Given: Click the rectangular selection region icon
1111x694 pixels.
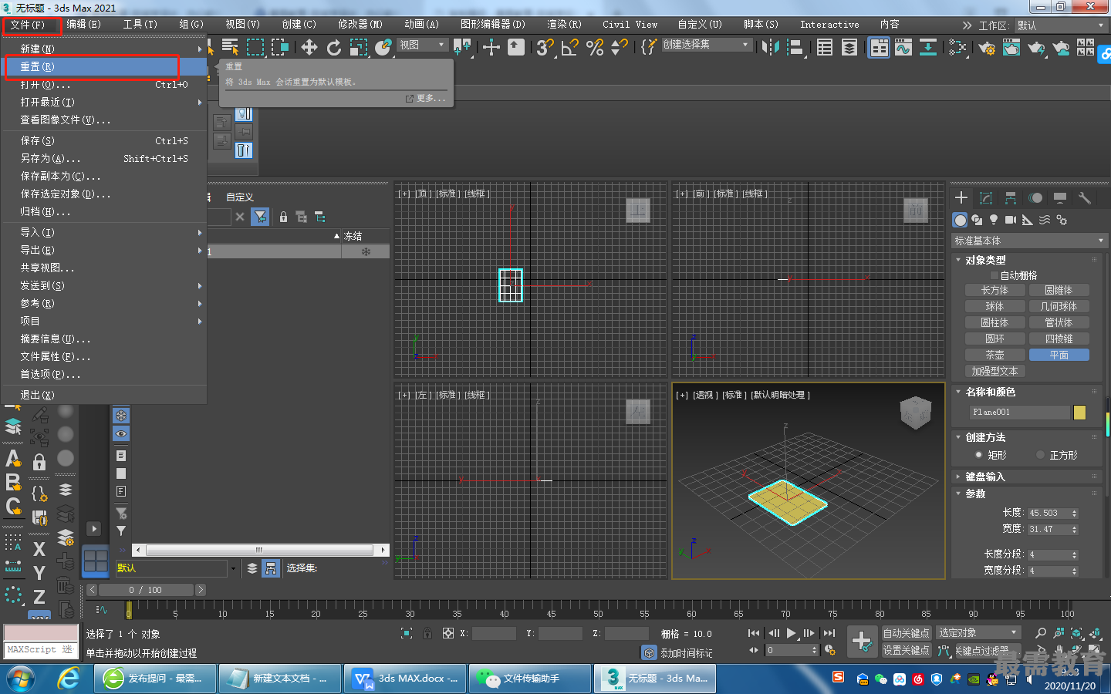Looking at the screenshot, I should point(255,48).
